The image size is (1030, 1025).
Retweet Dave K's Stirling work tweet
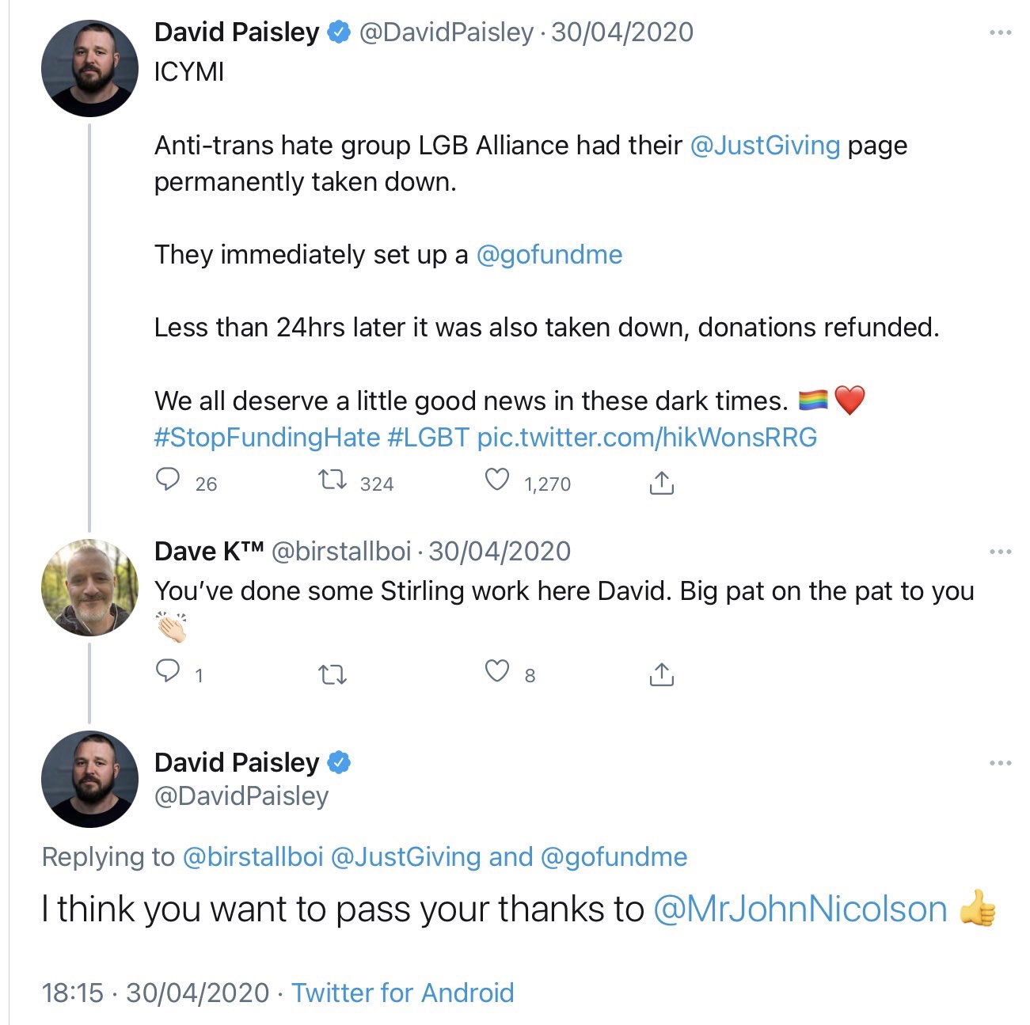(x=332, y=675)
